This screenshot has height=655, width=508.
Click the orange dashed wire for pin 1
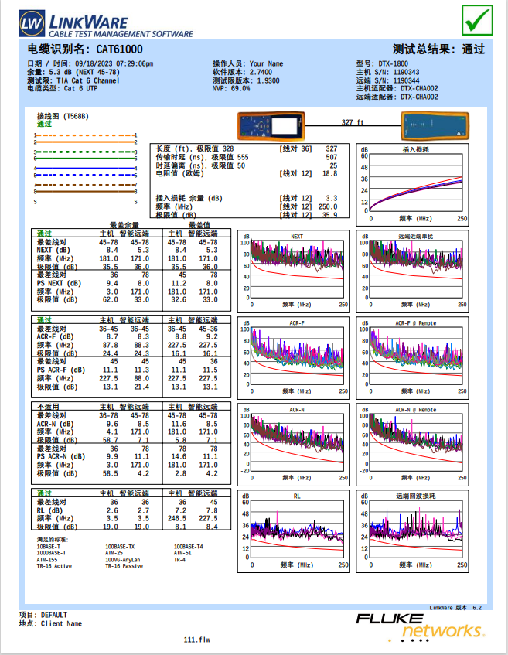pyautogui.click(x=85, y=135)
